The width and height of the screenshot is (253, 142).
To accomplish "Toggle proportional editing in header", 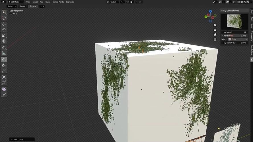I will [x=137, y=2].
